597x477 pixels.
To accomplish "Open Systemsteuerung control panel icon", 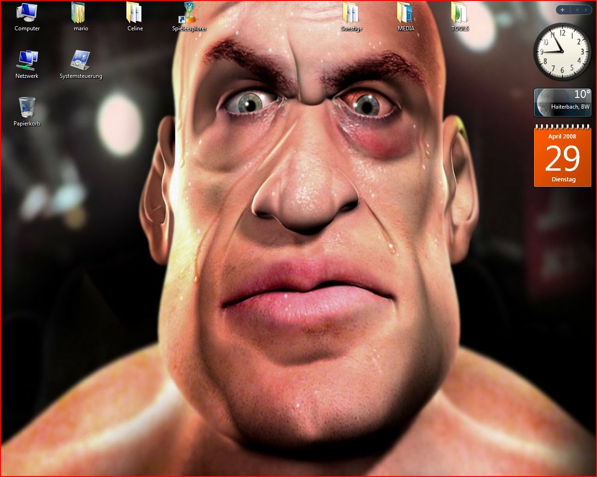I will [x=80, y=61].
